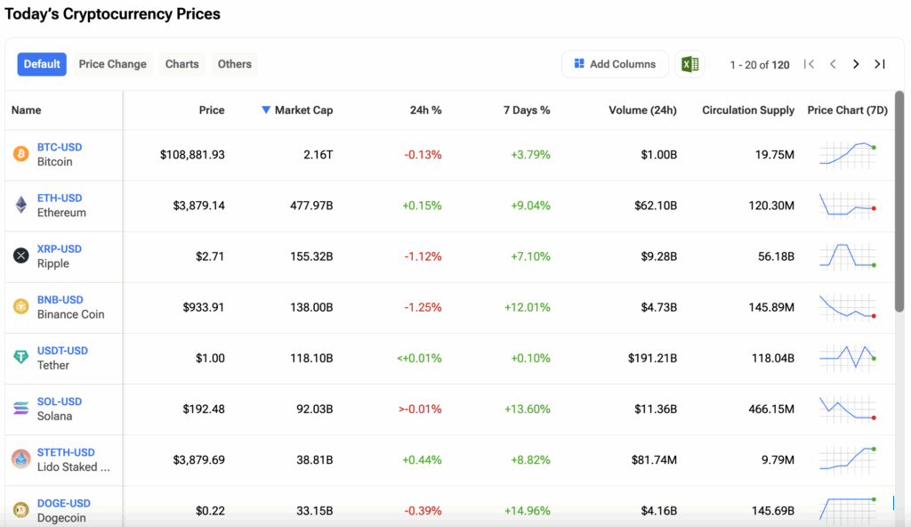This screenshot has height=527, width=911.
Task: Click Bitcoin's 7-day price chart thumbnail
Action: click(x=848, y=154)
